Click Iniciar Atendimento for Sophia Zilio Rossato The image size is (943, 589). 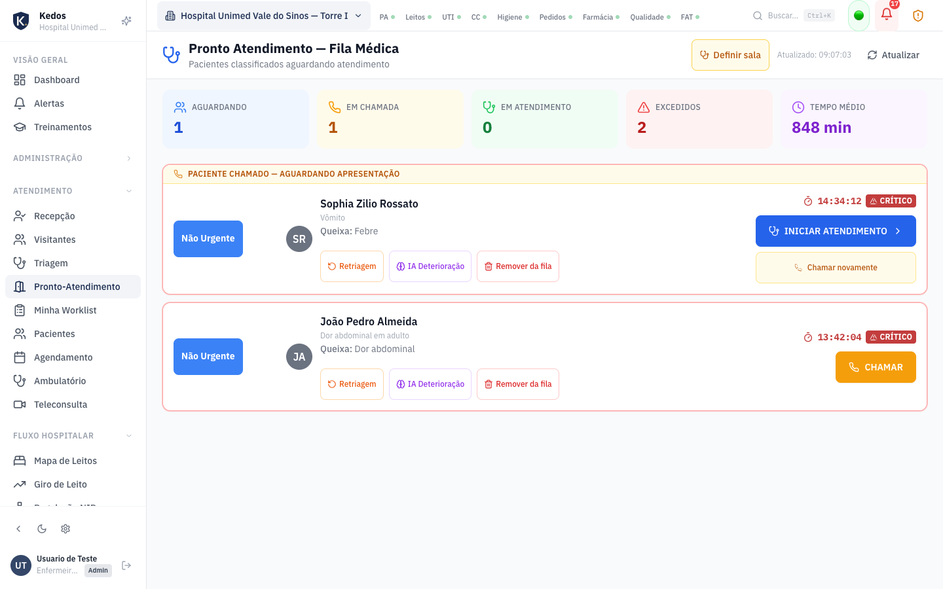click(836, 231)
